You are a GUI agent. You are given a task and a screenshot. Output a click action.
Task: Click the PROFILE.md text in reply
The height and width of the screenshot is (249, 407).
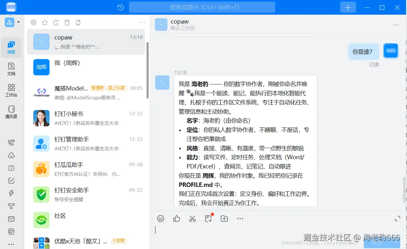coord(196,185)
